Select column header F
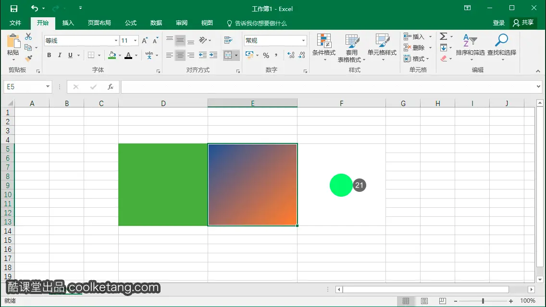546x307 pixels. tap(342, 103)
